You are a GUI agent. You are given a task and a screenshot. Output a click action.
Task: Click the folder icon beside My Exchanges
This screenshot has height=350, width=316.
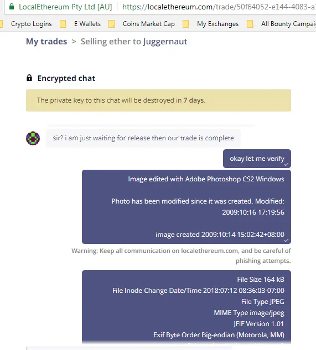click(x=186, y=24)
